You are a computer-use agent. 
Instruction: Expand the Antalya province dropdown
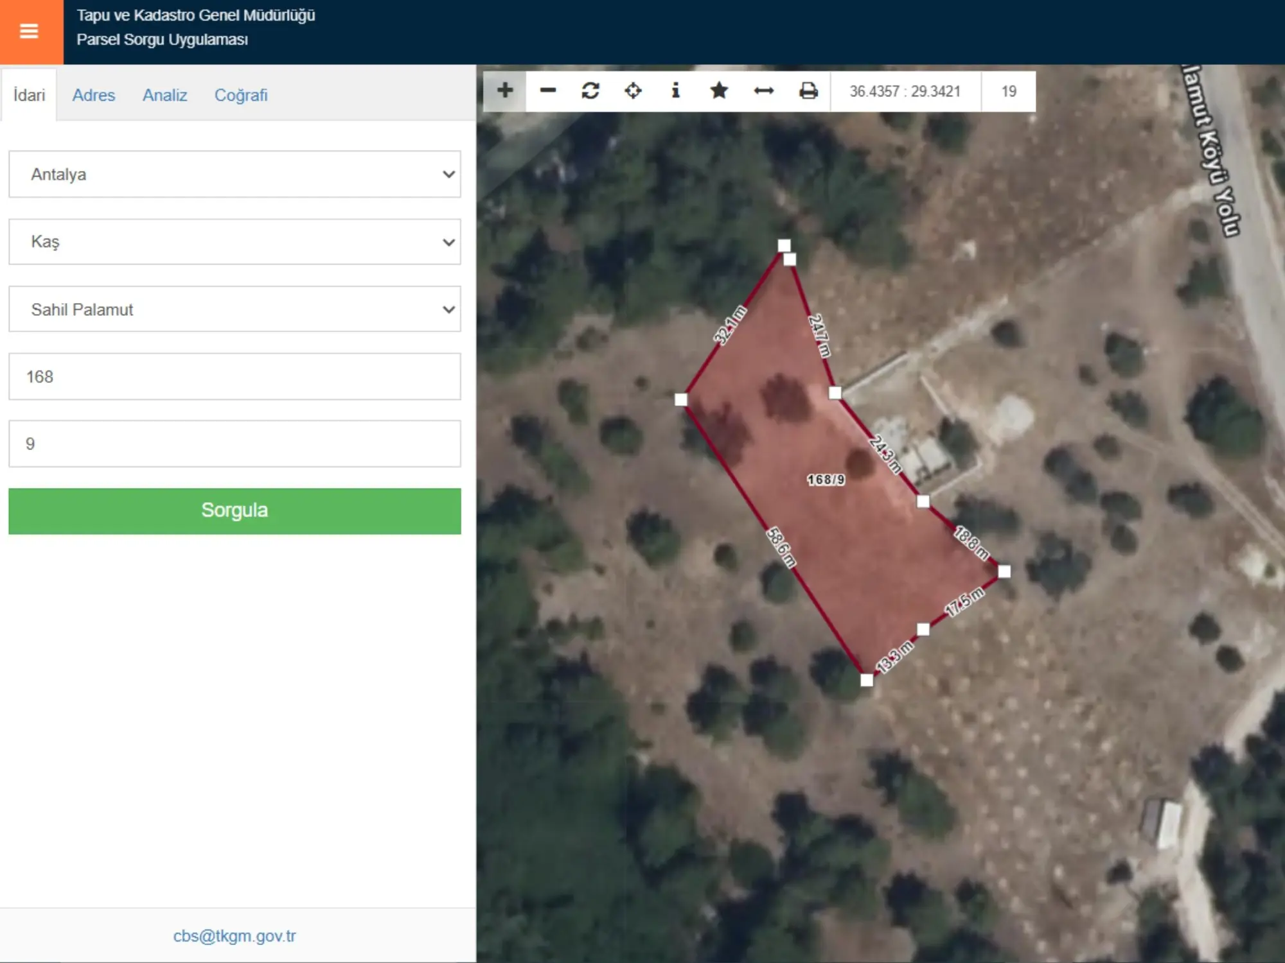[235, 174]
